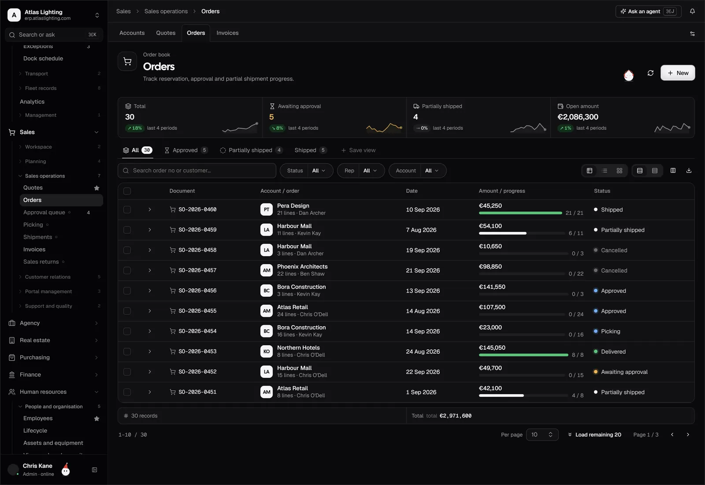Show the Approved orders view

pos(186,150)
